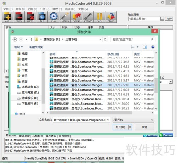Click the search magnifier icon
177x163 pixels.
click(152, 39)
